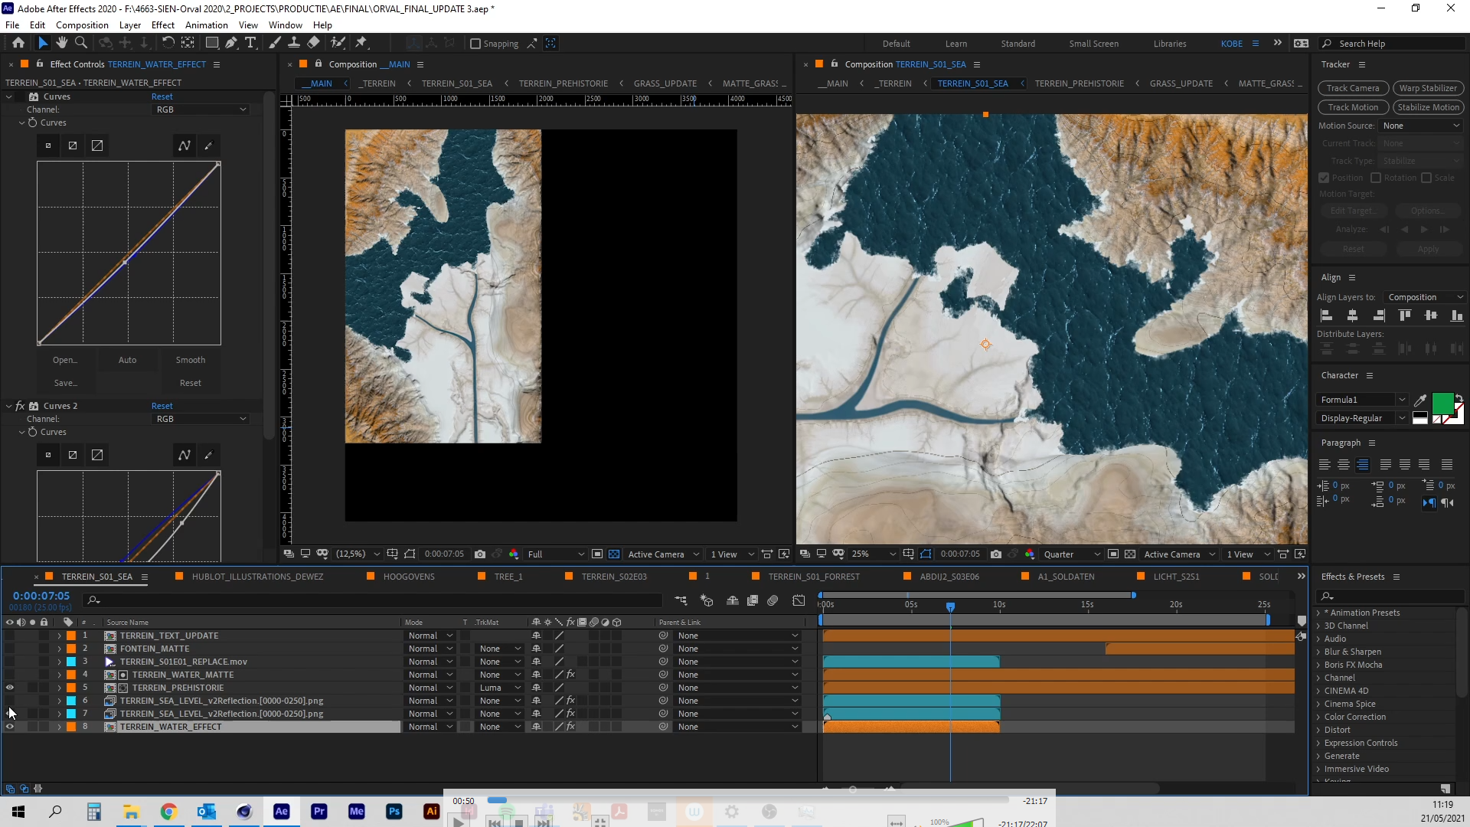This screenshot has width=1470, height=827.
Task: Select the Clone Stamp tool
Action: 293,43
